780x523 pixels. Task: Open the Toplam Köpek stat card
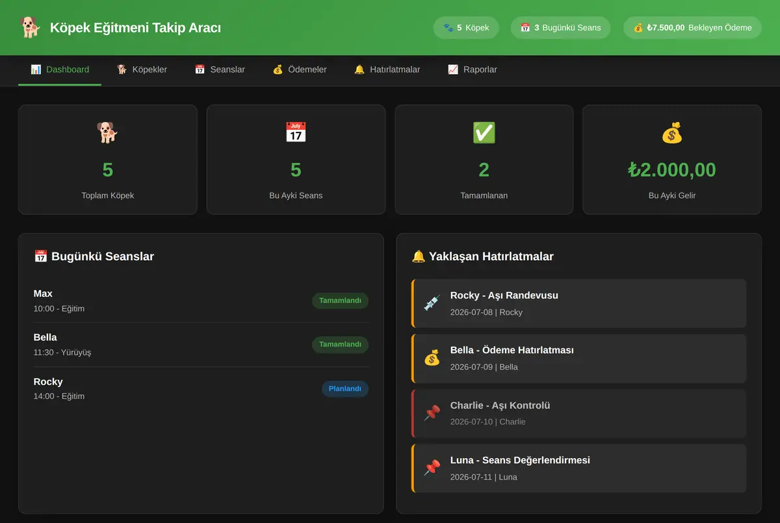[x=108, y=160]
